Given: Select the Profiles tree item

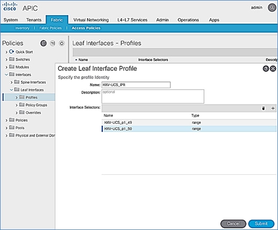Looking at the screenshot, I should pyautogui.click(x=31, y=98).
